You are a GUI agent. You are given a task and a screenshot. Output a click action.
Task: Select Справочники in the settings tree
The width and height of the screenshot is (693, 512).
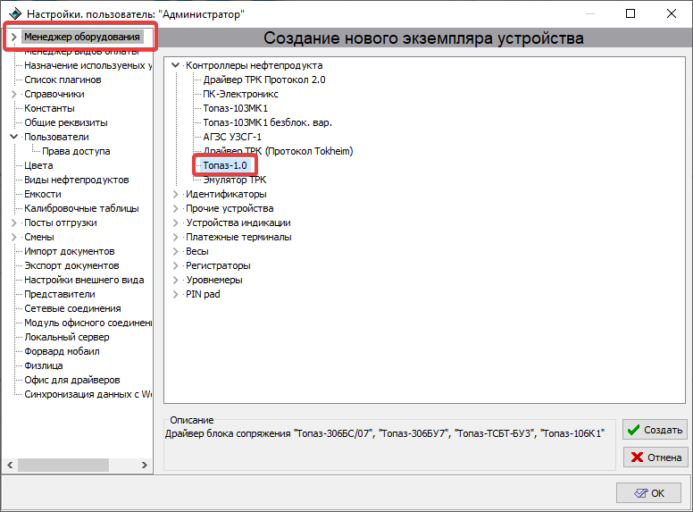click(54, 94)
